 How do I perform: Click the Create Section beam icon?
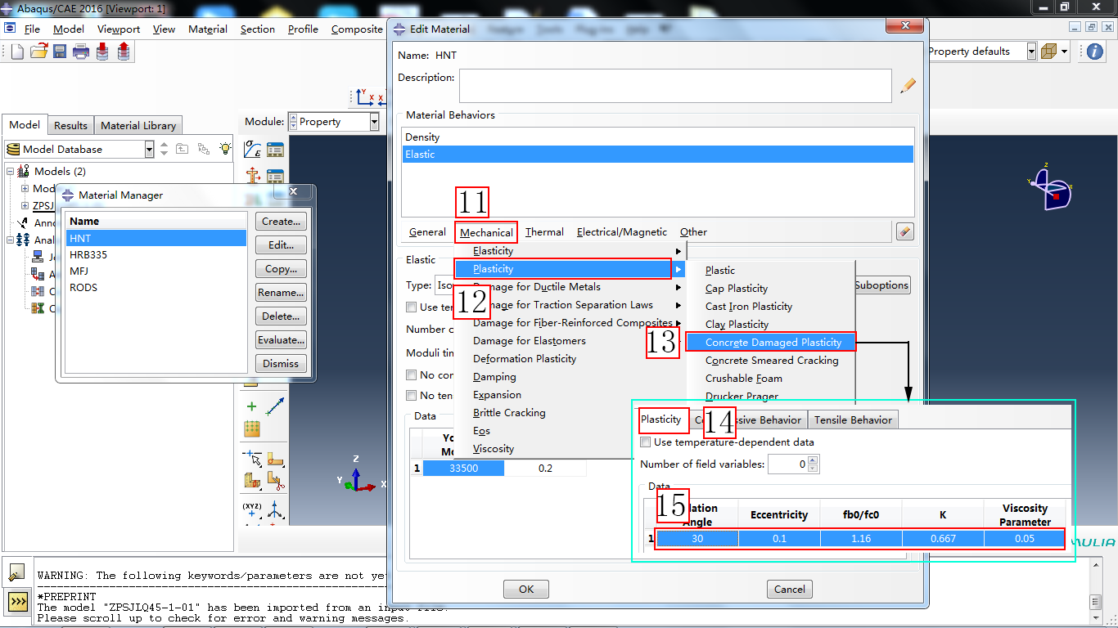click(253, 176)
